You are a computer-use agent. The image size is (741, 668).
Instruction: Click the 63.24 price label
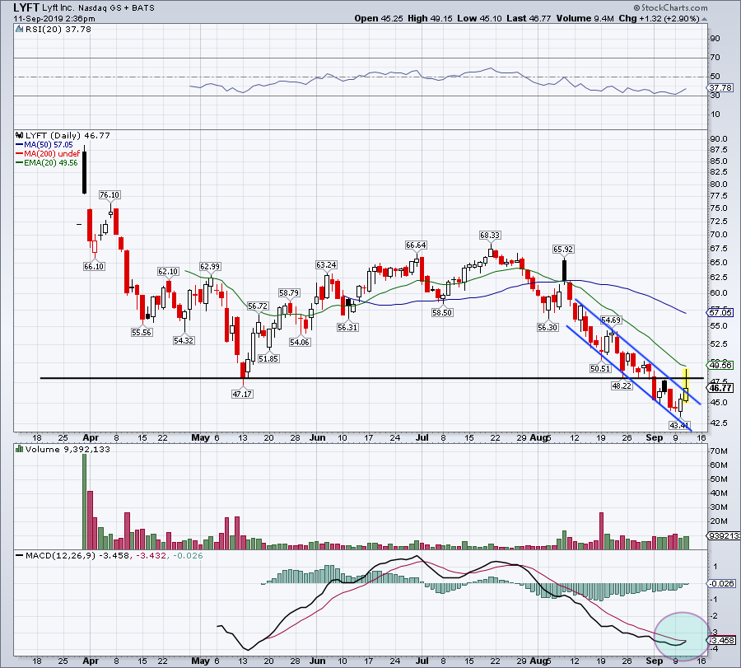click(x=327, y=264)
